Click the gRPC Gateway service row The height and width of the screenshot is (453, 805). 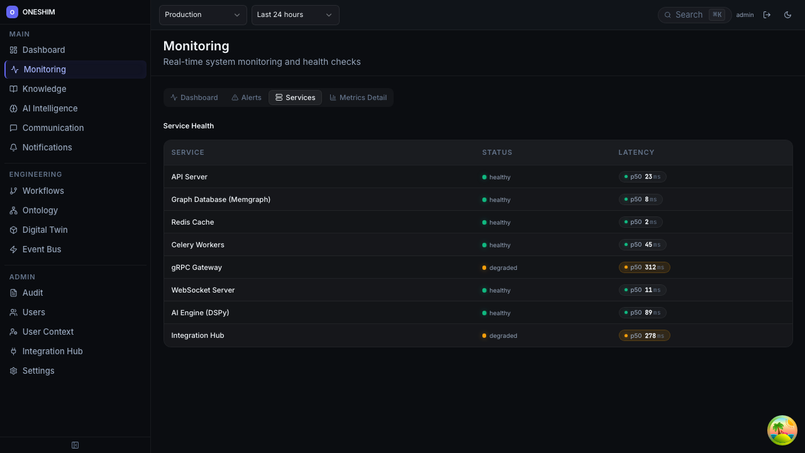coord(197,267)
